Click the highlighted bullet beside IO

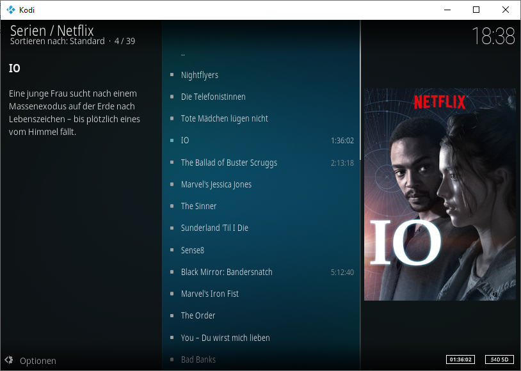pyautogui.click(x=172, y=140)
